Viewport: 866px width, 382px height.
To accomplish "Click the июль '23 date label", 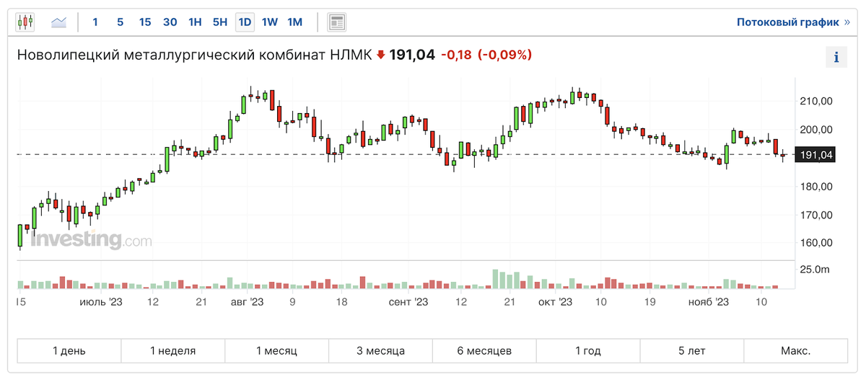I will click(x=102, y=302).
